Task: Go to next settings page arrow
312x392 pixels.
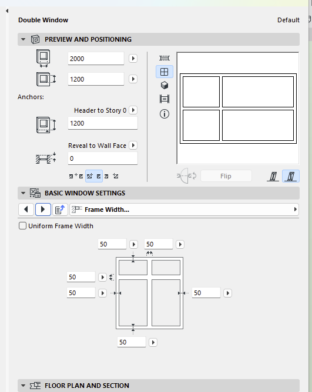Action: coord(43,209)
